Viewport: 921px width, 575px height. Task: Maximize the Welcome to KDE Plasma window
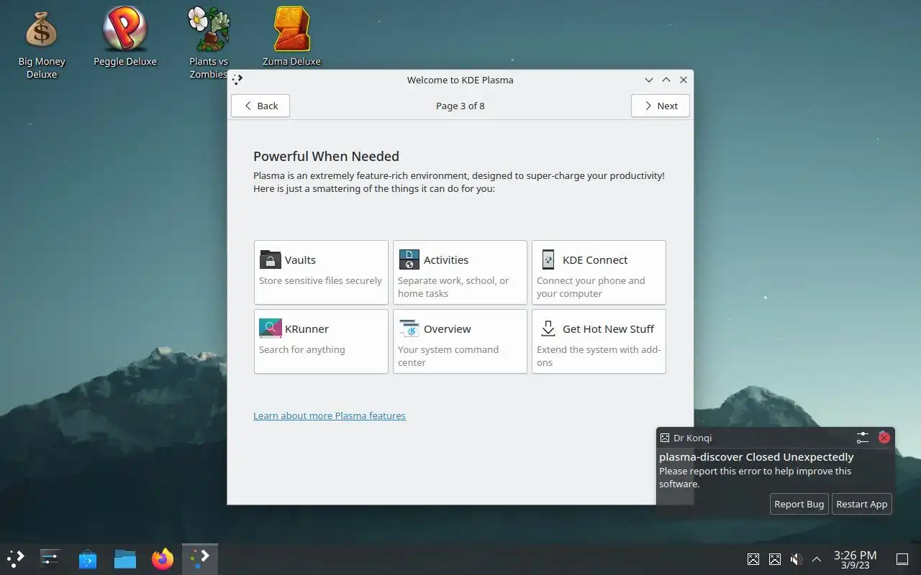tap(666, 80)
